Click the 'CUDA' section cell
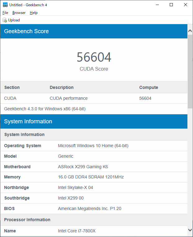This screenshot has width=193, height=237. pos(10,98)
